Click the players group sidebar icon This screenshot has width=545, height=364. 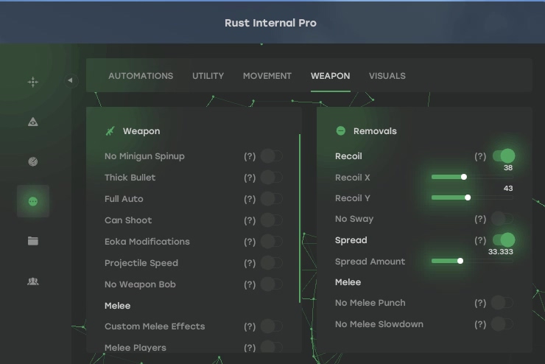tap(33, 281)
